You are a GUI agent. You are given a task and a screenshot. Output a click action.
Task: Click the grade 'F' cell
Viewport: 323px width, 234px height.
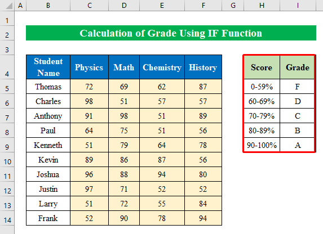(x=297, y=87)
